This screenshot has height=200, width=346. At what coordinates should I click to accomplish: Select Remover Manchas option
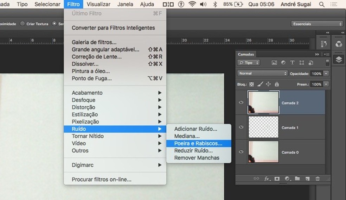(x=199, y=158)
